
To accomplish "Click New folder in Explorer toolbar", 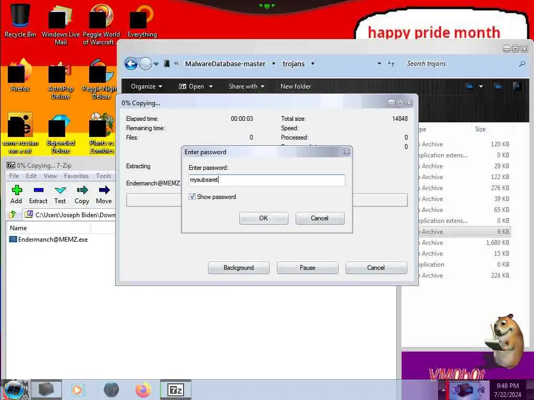I will pos(296,86).
